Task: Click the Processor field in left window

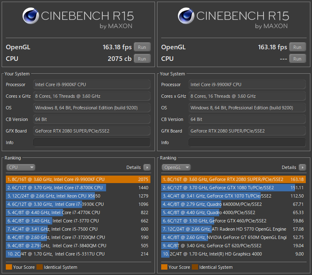Action: [x=92, y=84]
